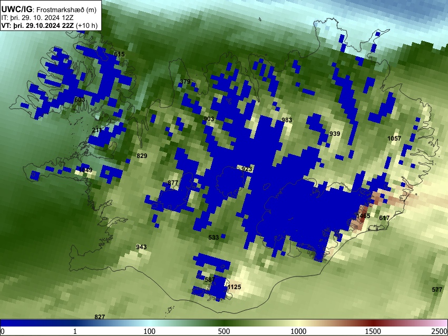
Task: Select the map value 533
Action: pyautogui.click(x=213, y=238)
